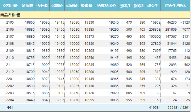Viewport: 191px width, 112px height.
Task: Click the 交割月份 column header
Action: pyautogui.click(x=10, y=6)
